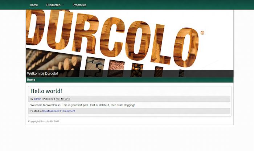Go to the Promoties page
The height and width of the screenshot is (151, 254).
point(79,5)
